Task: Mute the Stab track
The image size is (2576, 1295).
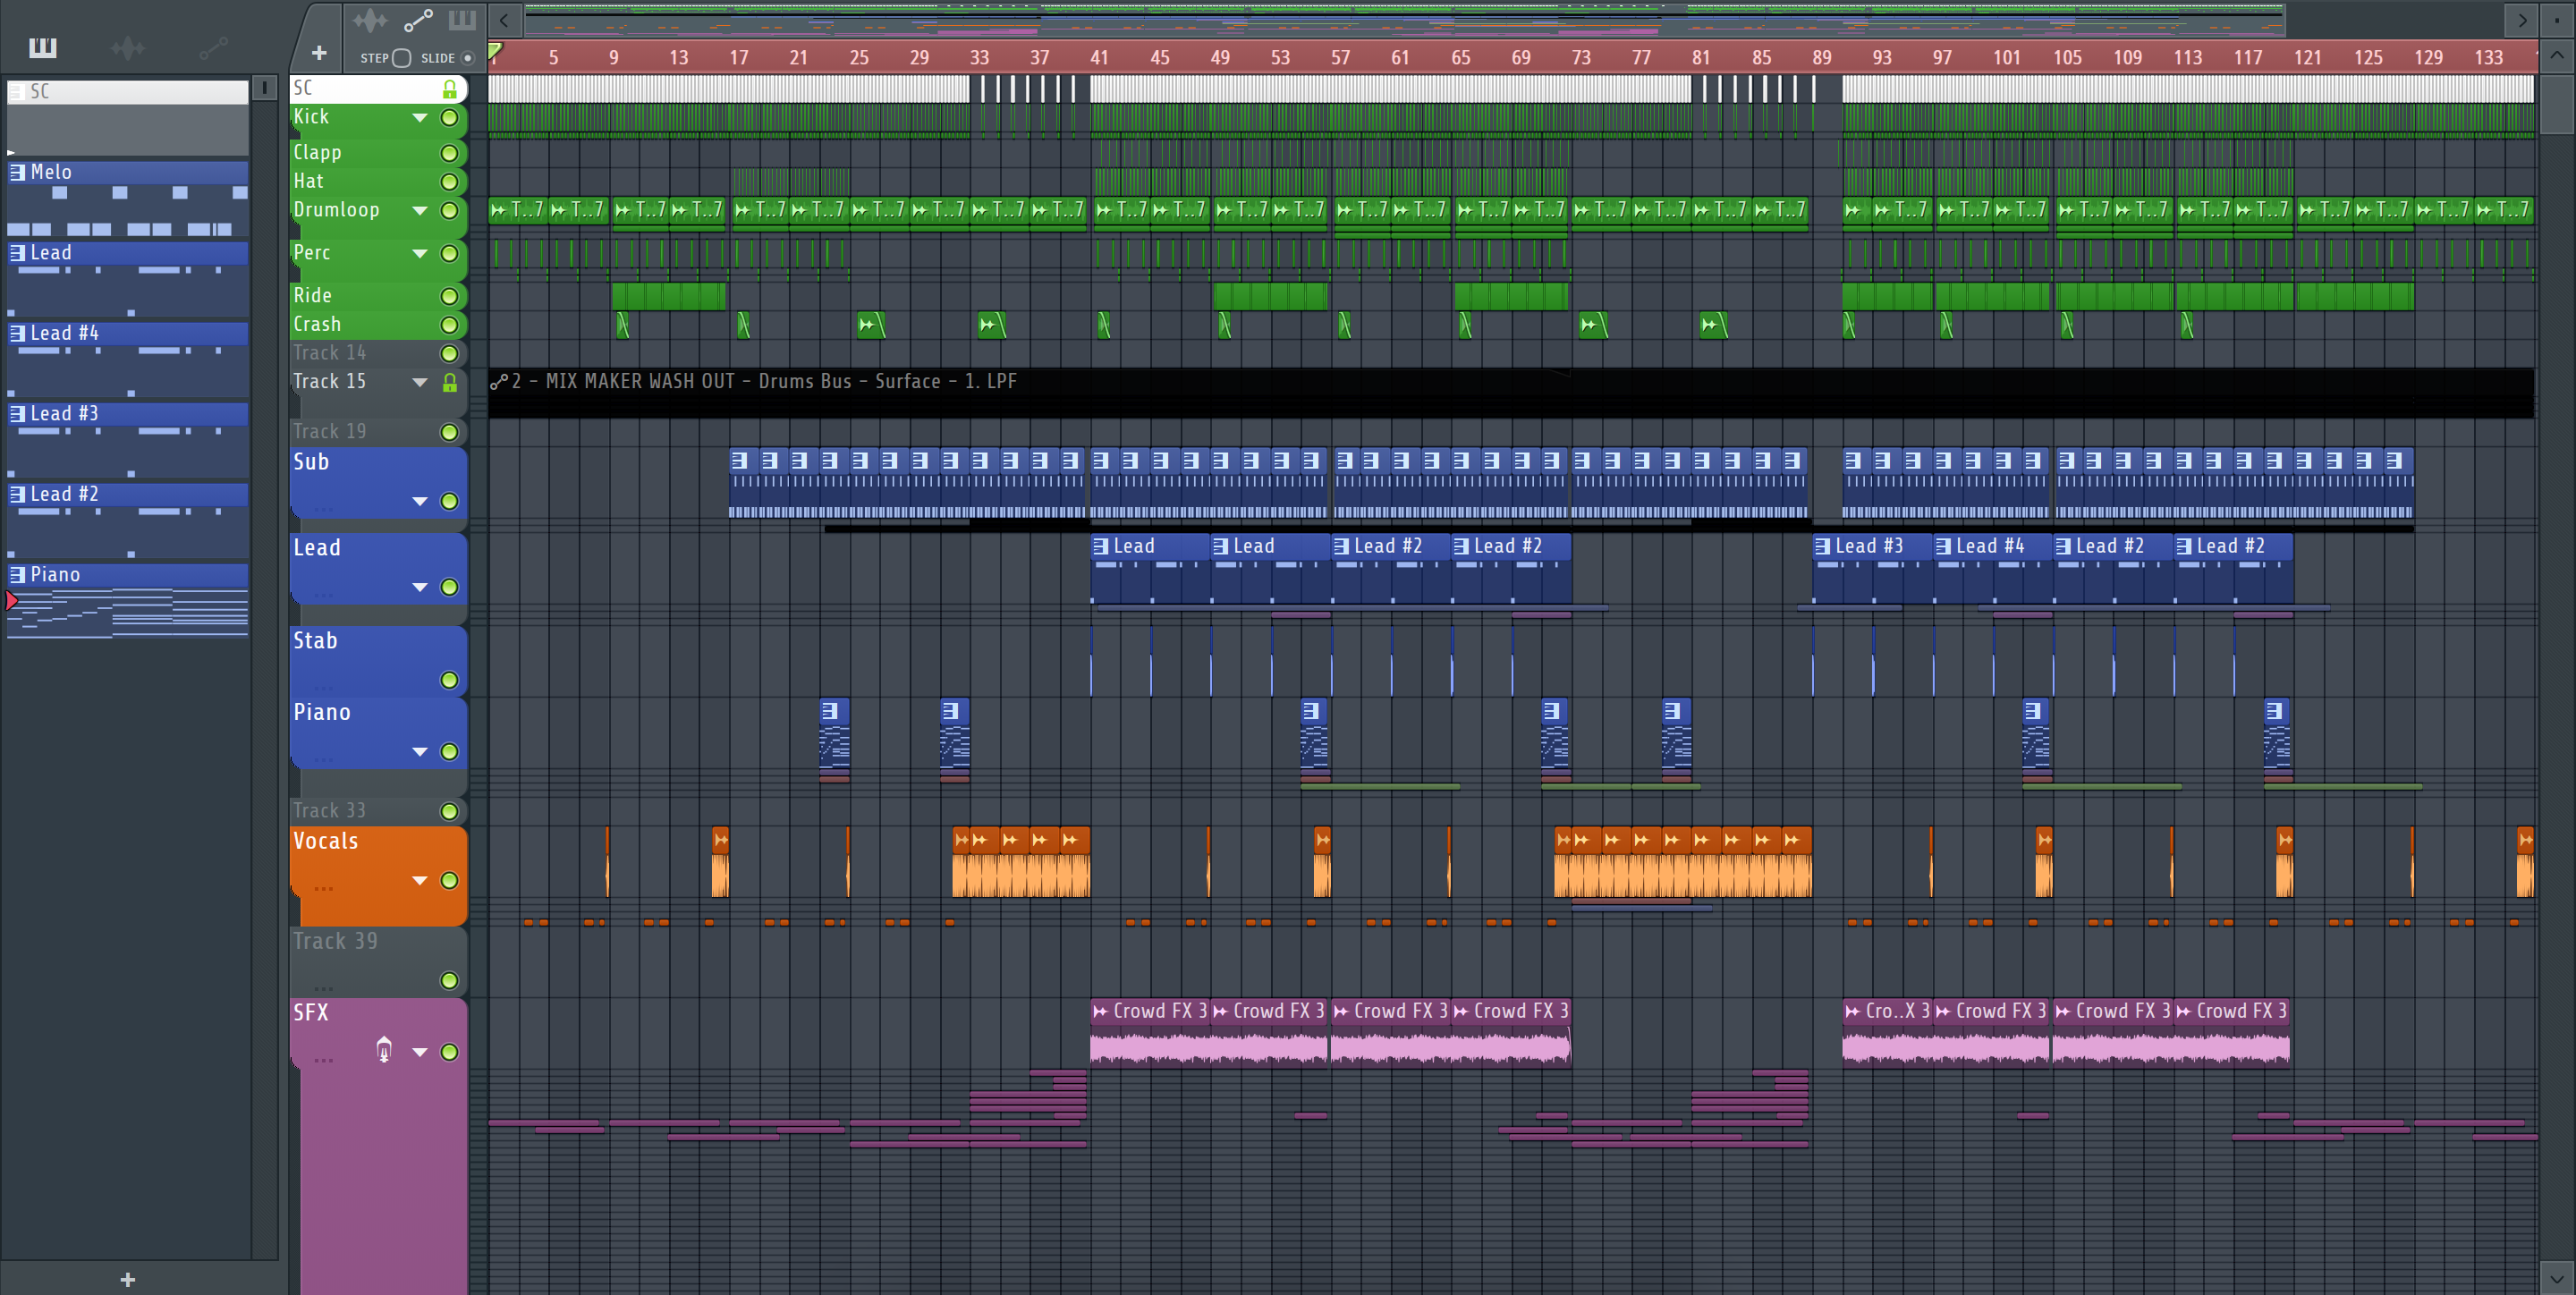Action: tap(450, 680)
